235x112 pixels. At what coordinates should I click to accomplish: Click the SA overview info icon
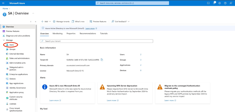coord(5,14)
